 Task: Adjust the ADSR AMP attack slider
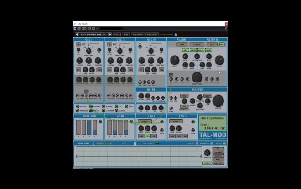pos(78,128)
